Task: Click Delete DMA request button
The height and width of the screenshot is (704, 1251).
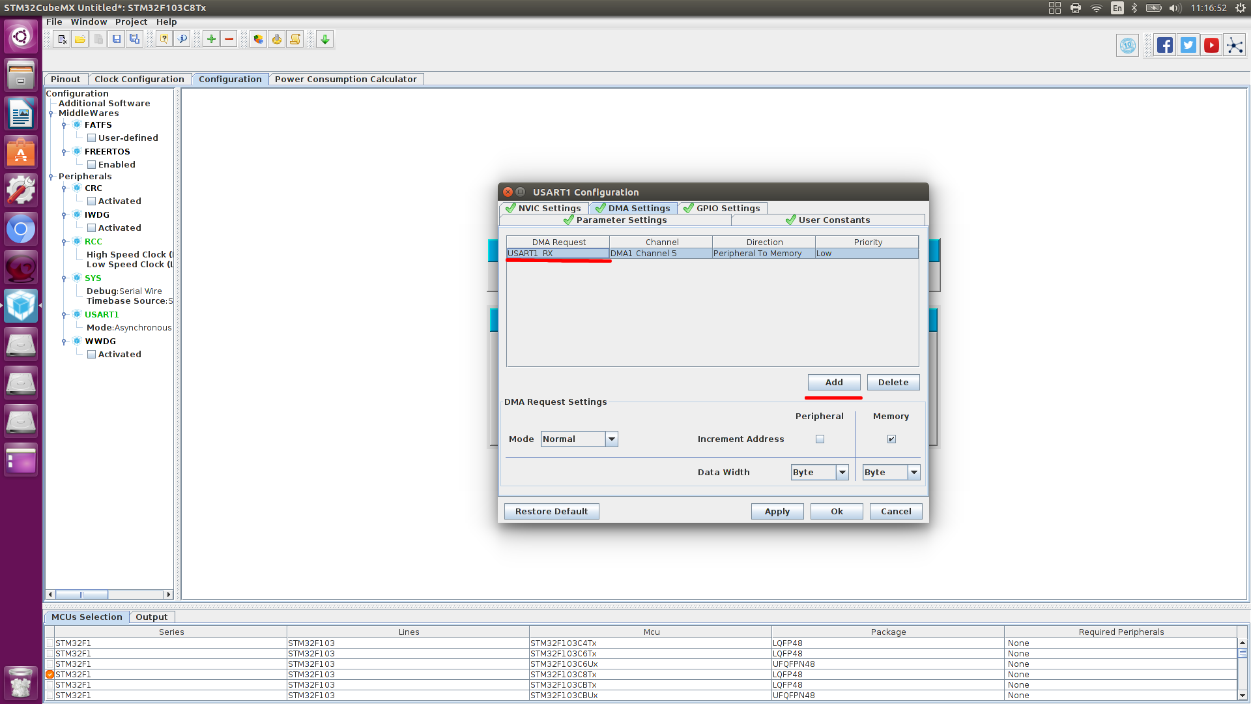Action: coord(893,383)
